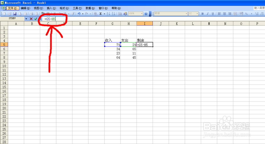
Task: Toggle center alignment
Action: pyautogui.click(x=224, y=14)
